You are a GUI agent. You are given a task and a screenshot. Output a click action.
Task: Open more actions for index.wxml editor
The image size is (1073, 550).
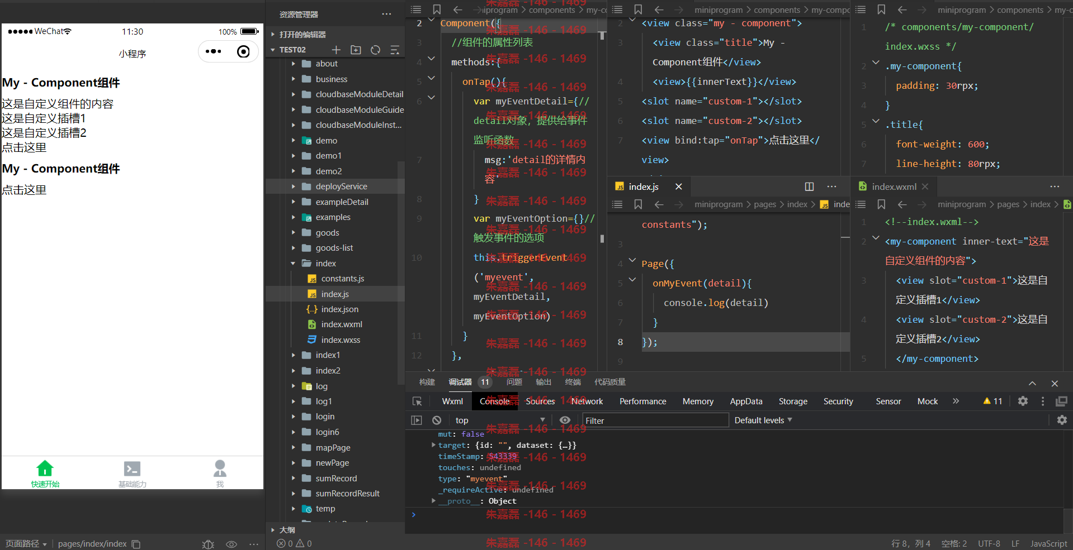pyautogui.click(x=1054, y=186)
